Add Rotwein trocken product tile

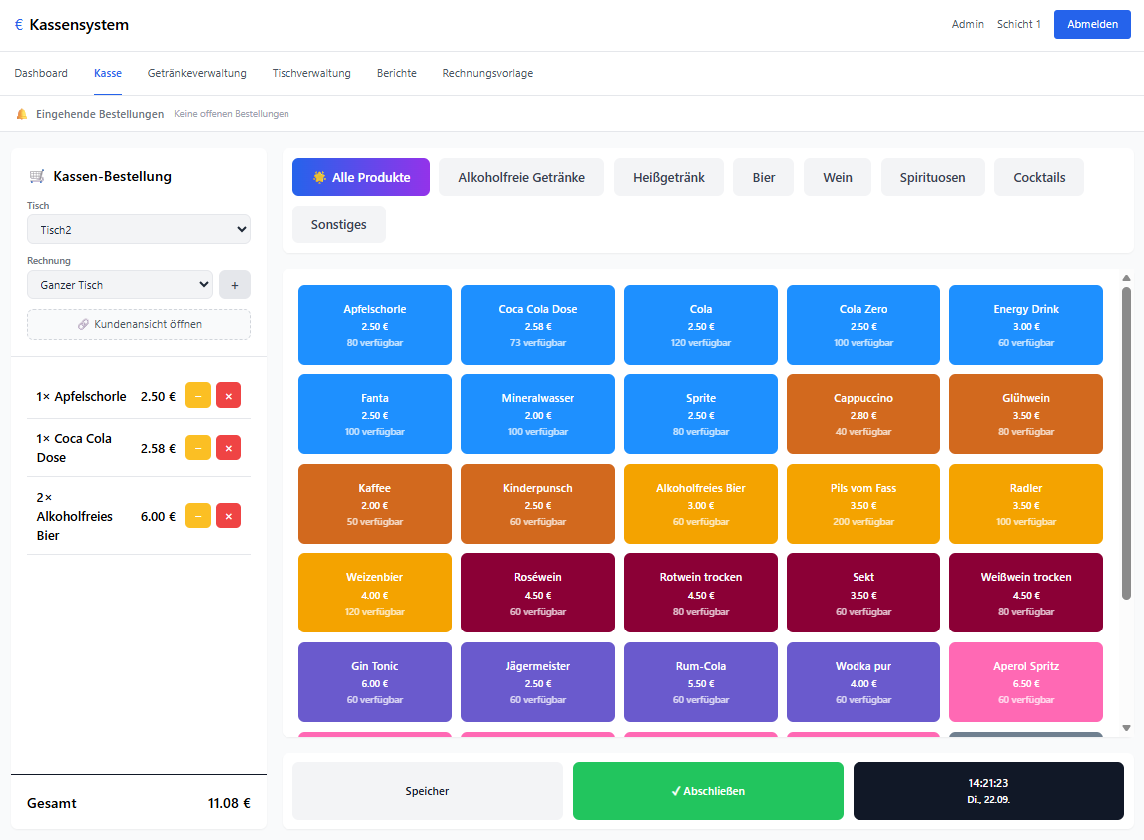(701, 593)
